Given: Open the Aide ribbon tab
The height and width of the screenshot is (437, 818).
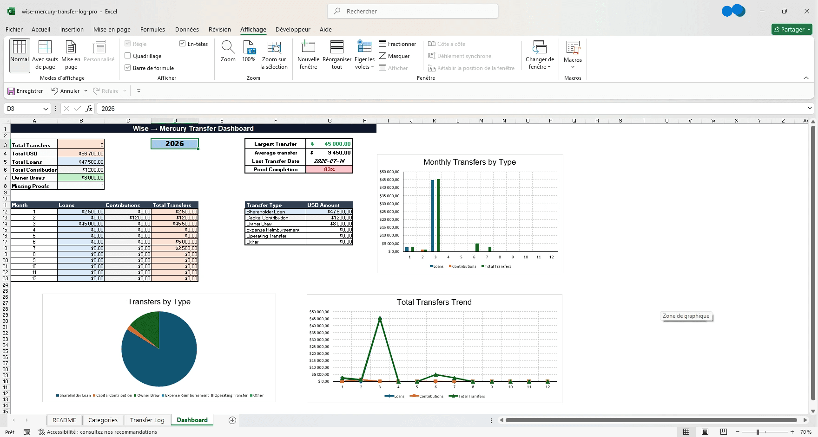Looking at the screenshot, I should pos(326,29).
